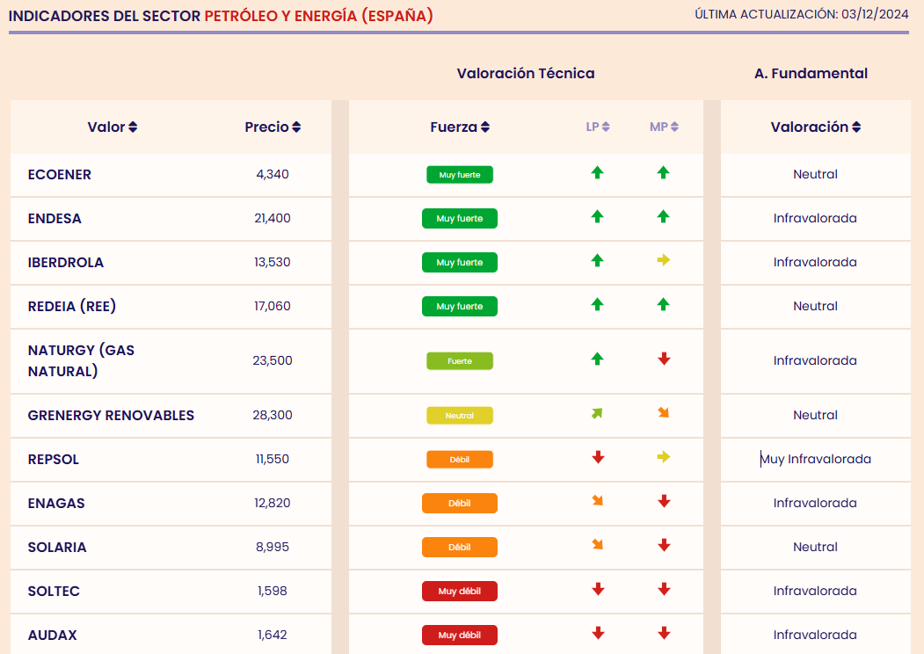Viewport: 924px width, 654px height.
Task: Click the orange MP arrow for GRENERGY RENOVABLES
Action: coord(664,413)
